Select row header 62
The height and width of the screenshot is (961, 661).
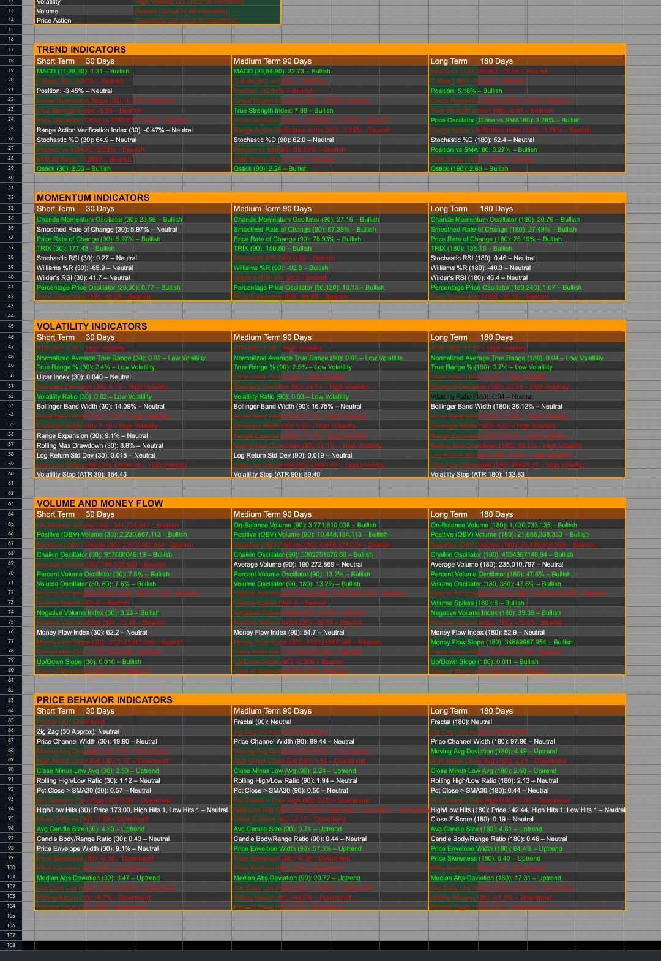pos(11,493)
